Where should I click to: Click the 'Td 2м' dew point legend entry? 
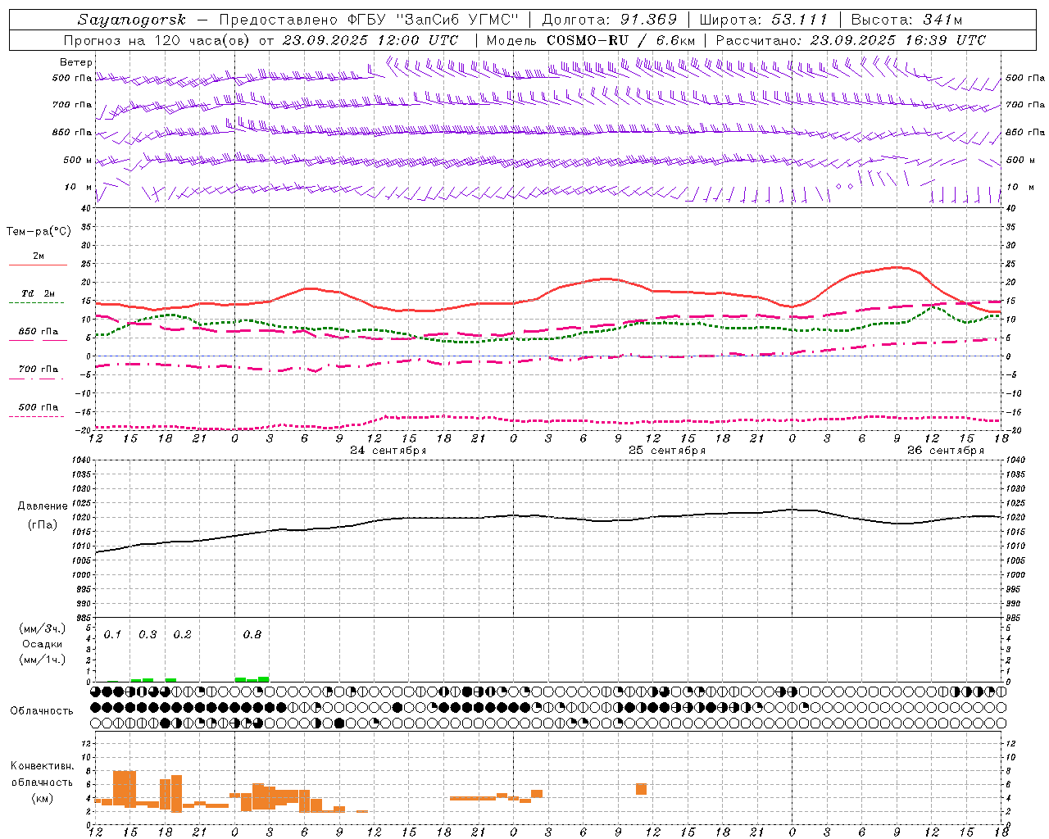[38, 293]
